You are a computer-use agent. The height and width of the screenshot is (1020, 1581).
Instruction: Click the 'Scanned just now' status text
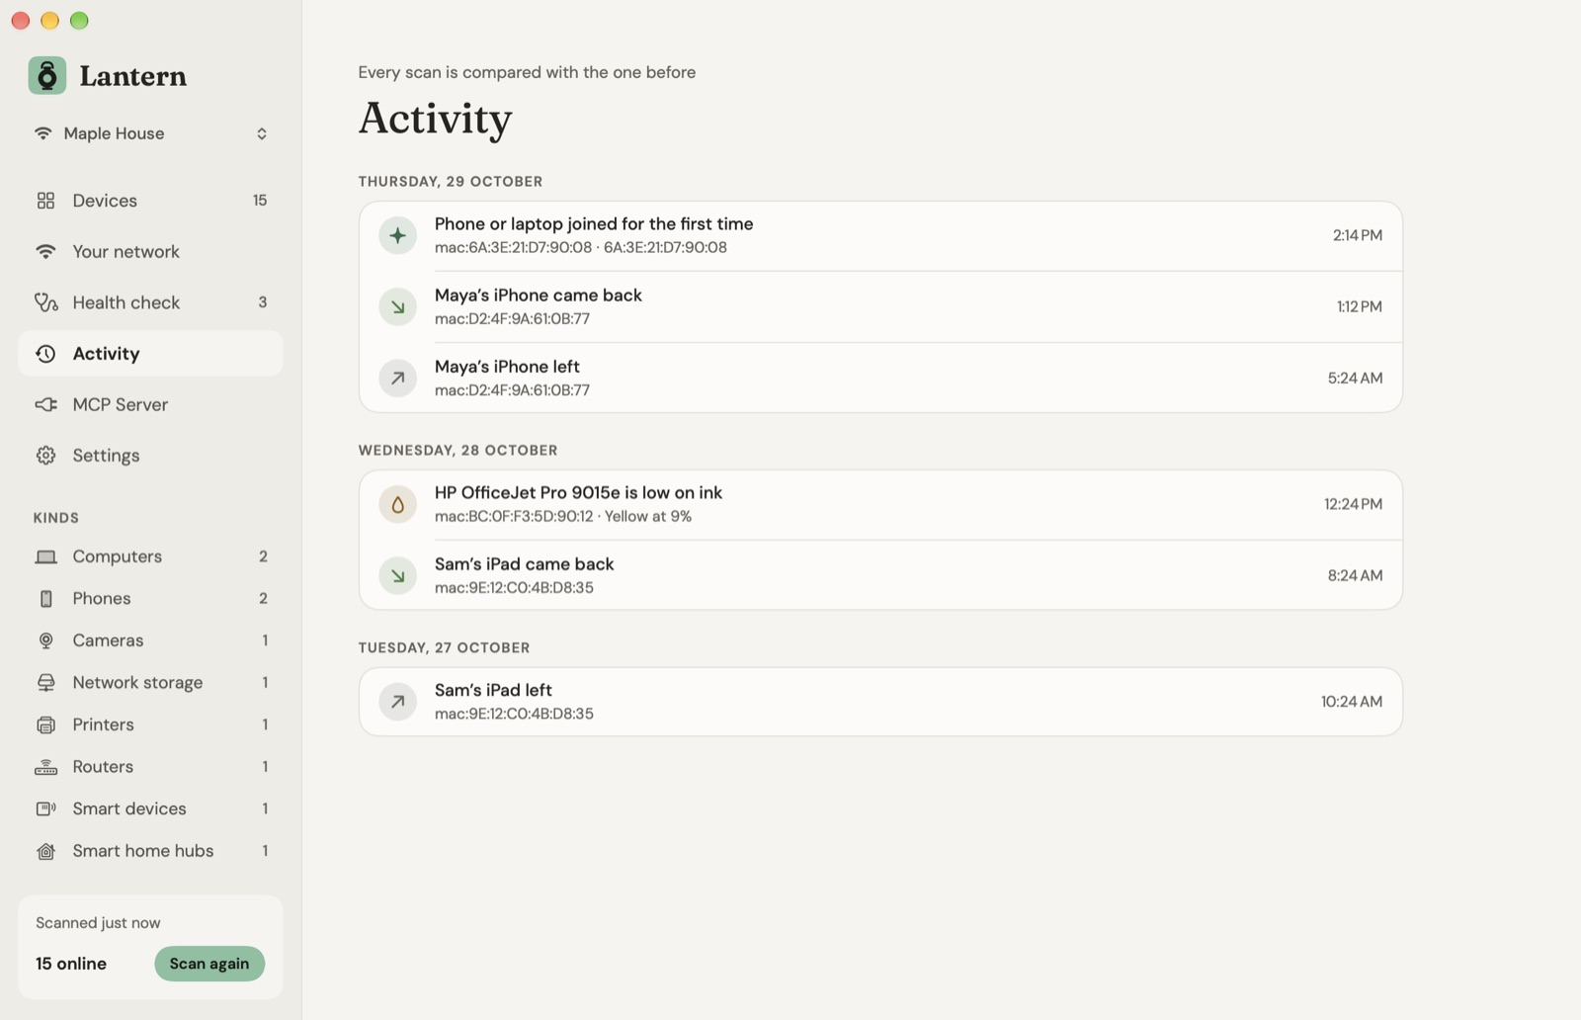click(x=98, y=923)
